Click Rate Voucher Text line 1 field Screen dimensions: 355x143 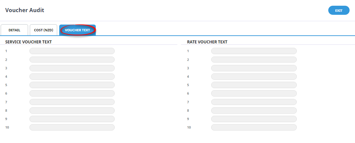click(x=254, y=51)
